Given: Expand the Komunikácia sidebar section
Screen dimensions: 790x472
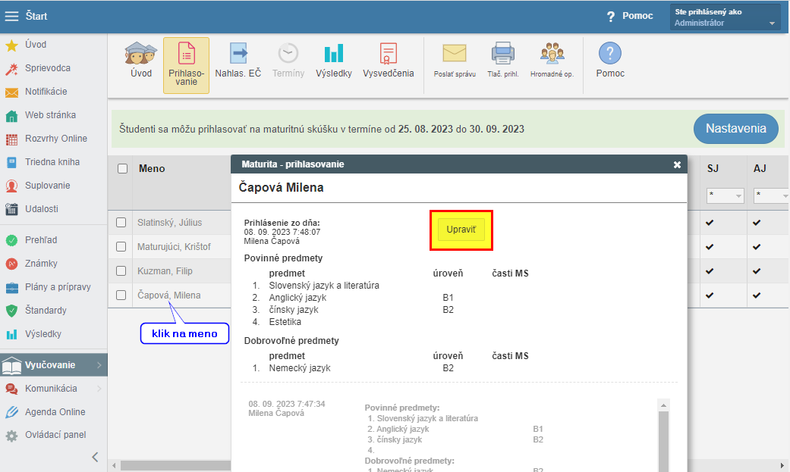Looking at the screenshot, I should pyautogui.click(x=53, y=389).
